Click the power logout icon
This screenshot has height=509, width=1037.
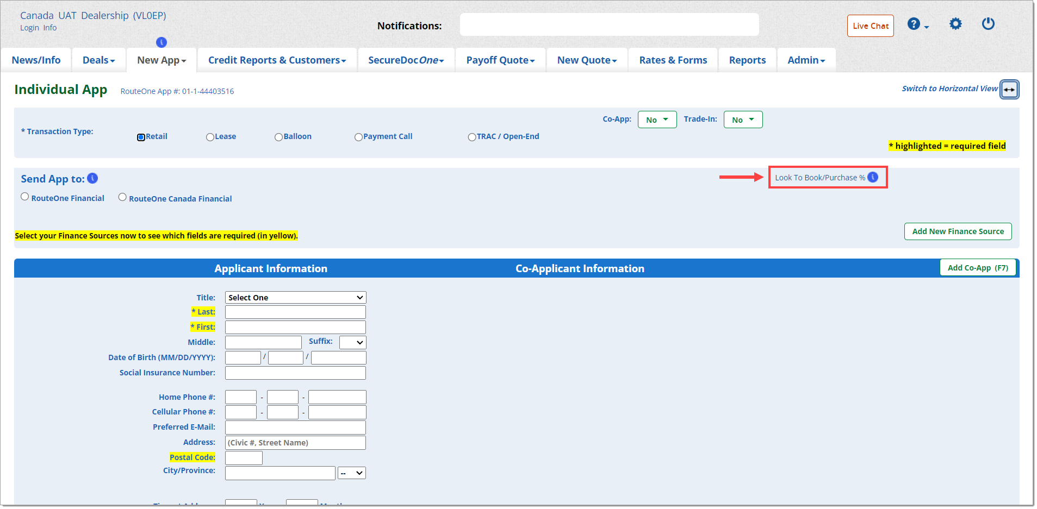pyautogui.click(x=988, y=24)
